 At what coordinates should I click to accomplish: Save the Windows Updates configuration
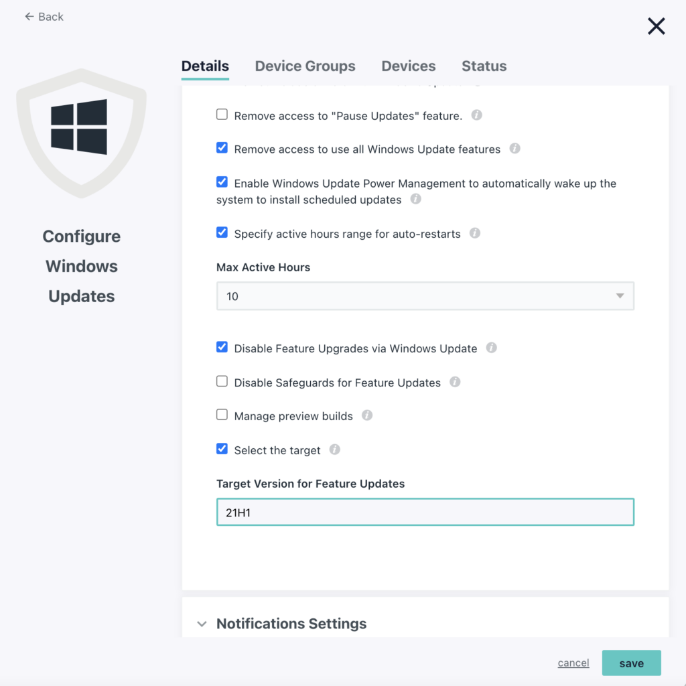pos(631,663)
